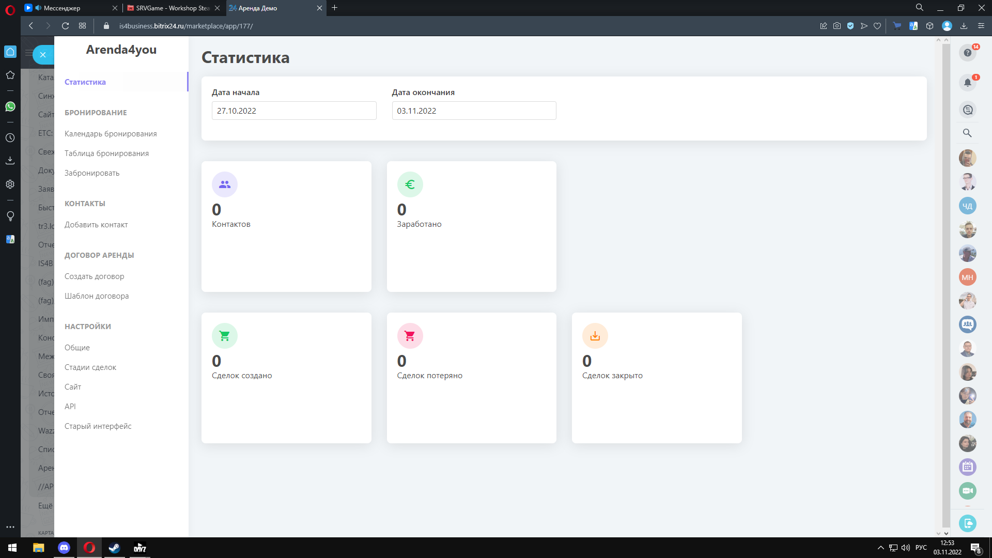Open Discord from the Windows taskbar
Screen dimensions: 992x558
click(x=64, y=548)
